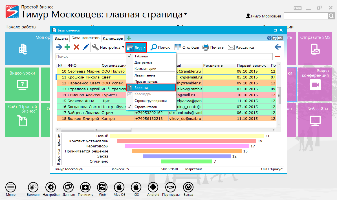
Task: Click the Столбцы columns icon
Action: coord(186,47)
